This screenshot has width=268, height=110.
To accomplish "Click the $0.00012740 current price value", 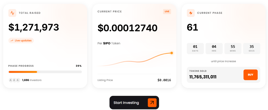I will (127, 28).
